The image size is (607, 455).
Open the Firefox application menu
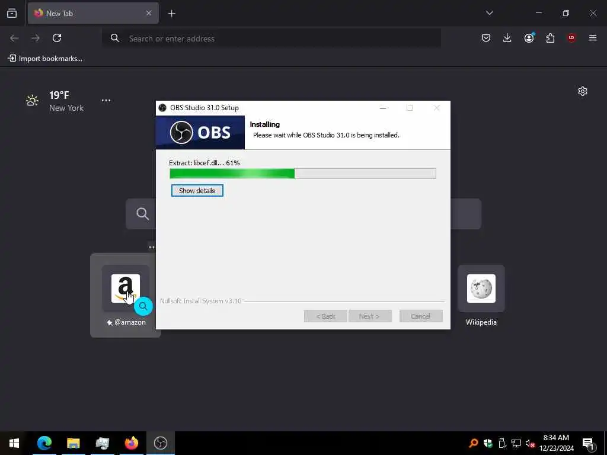coord(593,38)
